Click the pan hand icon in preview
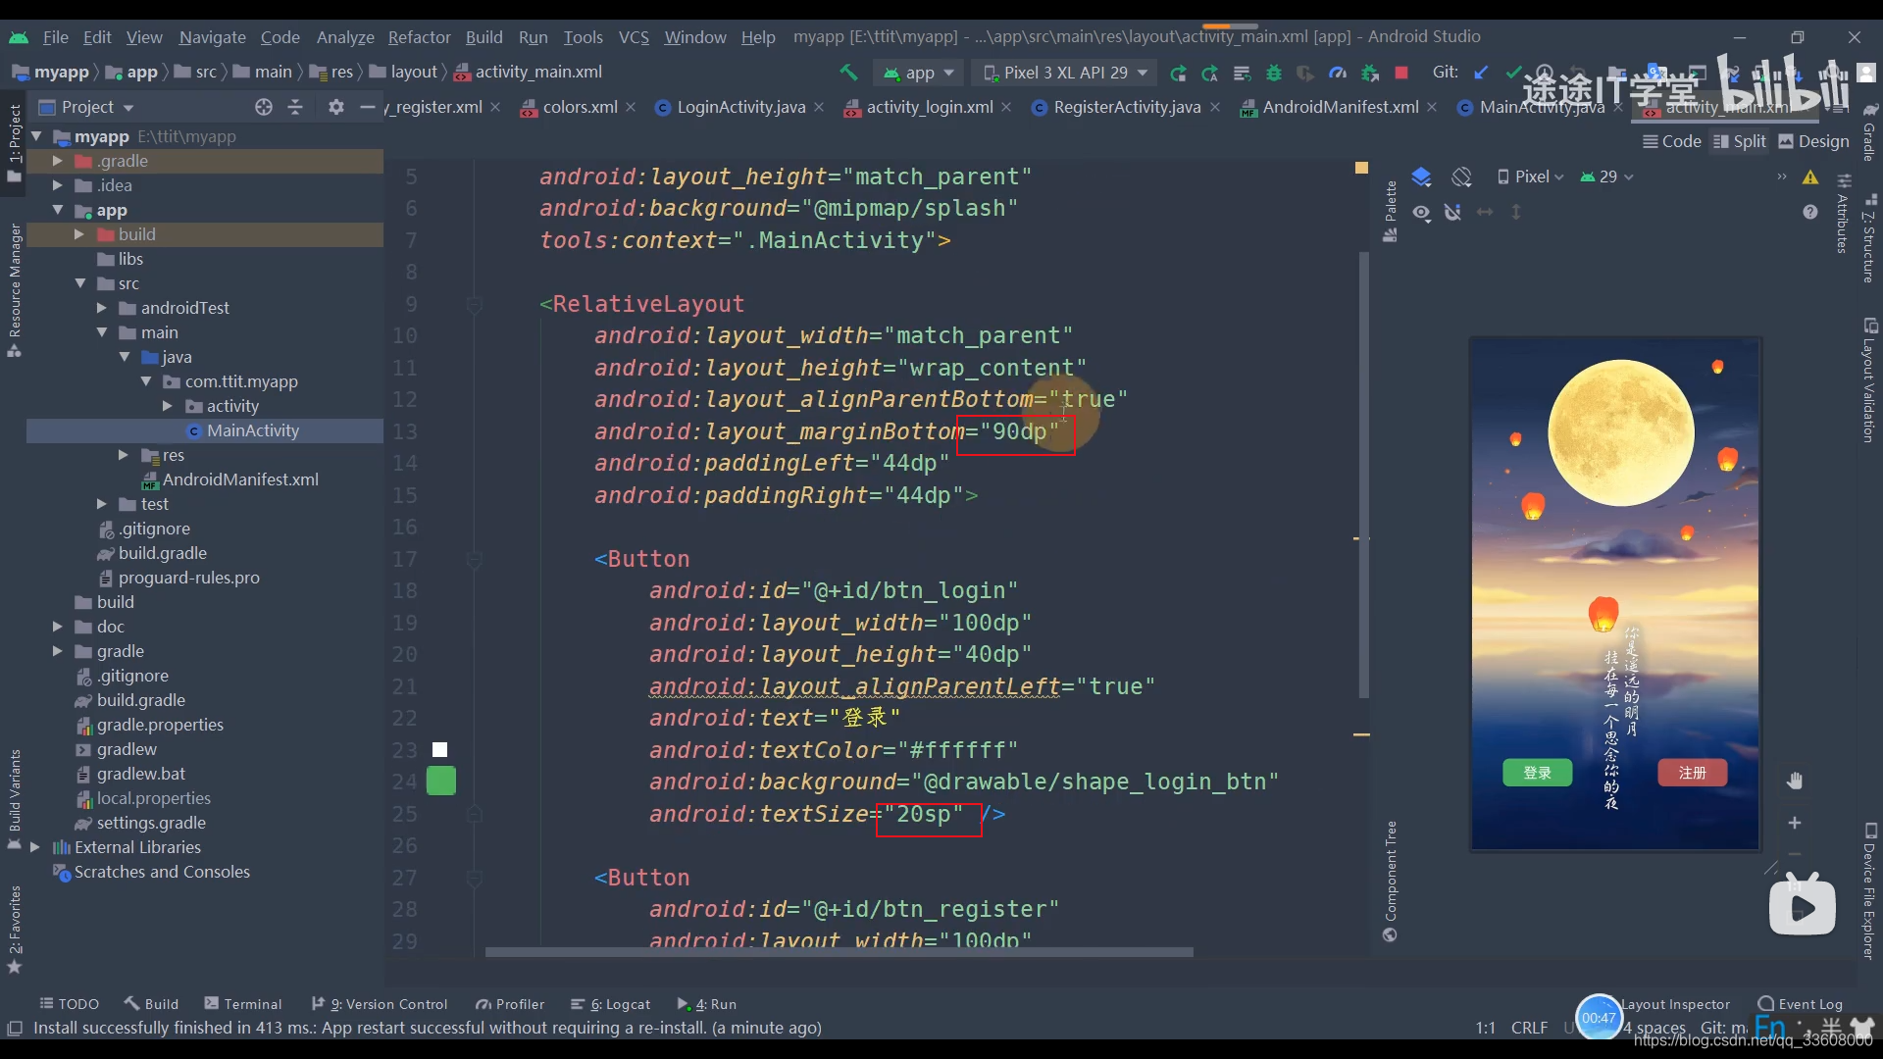This screenshot has width=1883, height=1059. coord(1795,781)
